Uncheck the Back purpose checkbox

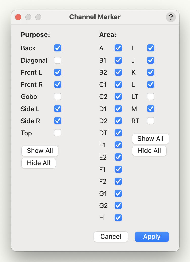pos(58,48)
